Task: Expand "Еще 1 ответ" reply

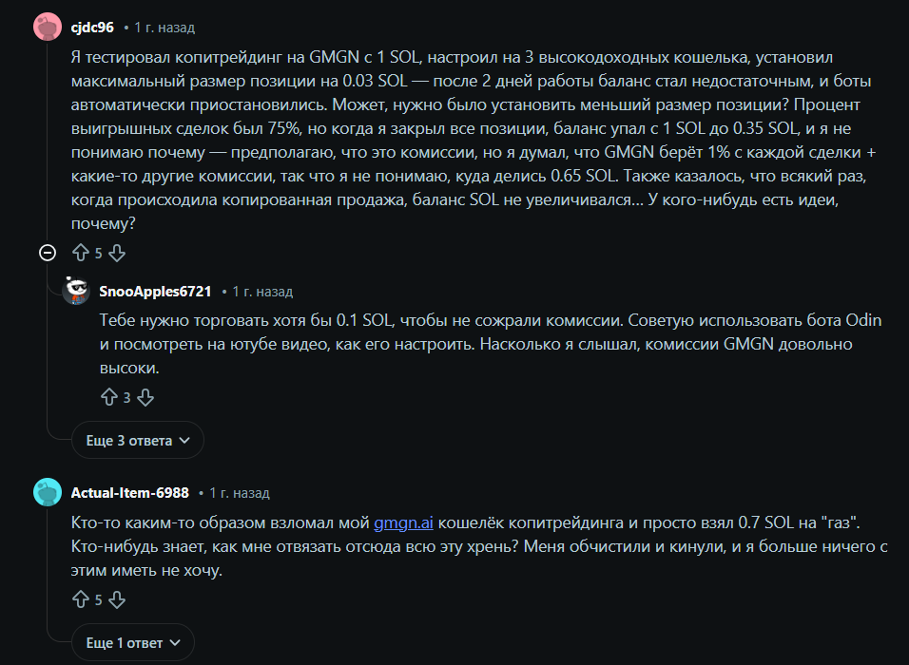Action: [133, 643]
